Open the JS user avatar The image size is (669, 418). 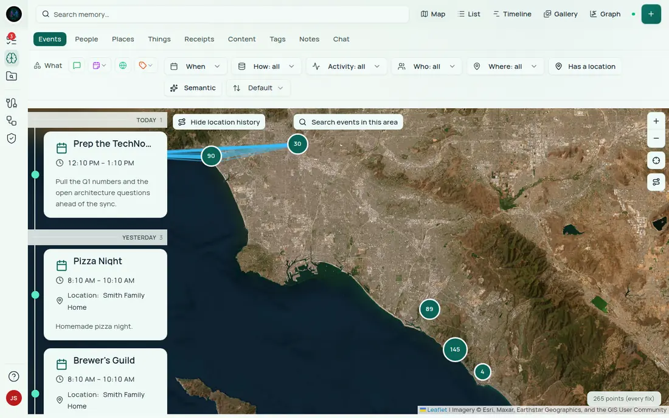click(13, 398)
